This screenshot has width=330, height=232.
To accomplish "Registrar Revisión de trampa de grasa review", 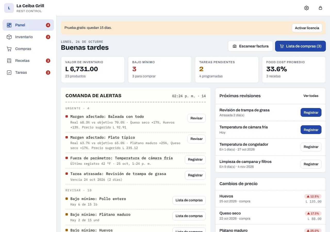I will [x=311, y=112].
